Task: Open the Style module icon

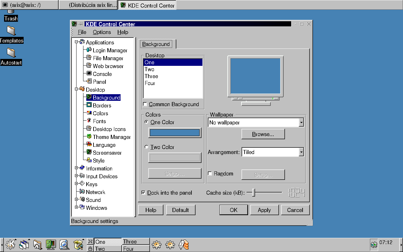Action: click(89, 160)
